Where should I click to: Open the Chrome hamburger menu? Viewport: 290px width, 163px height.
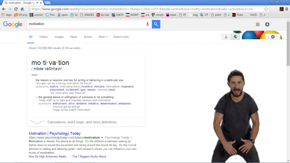[x=287, y=9]
